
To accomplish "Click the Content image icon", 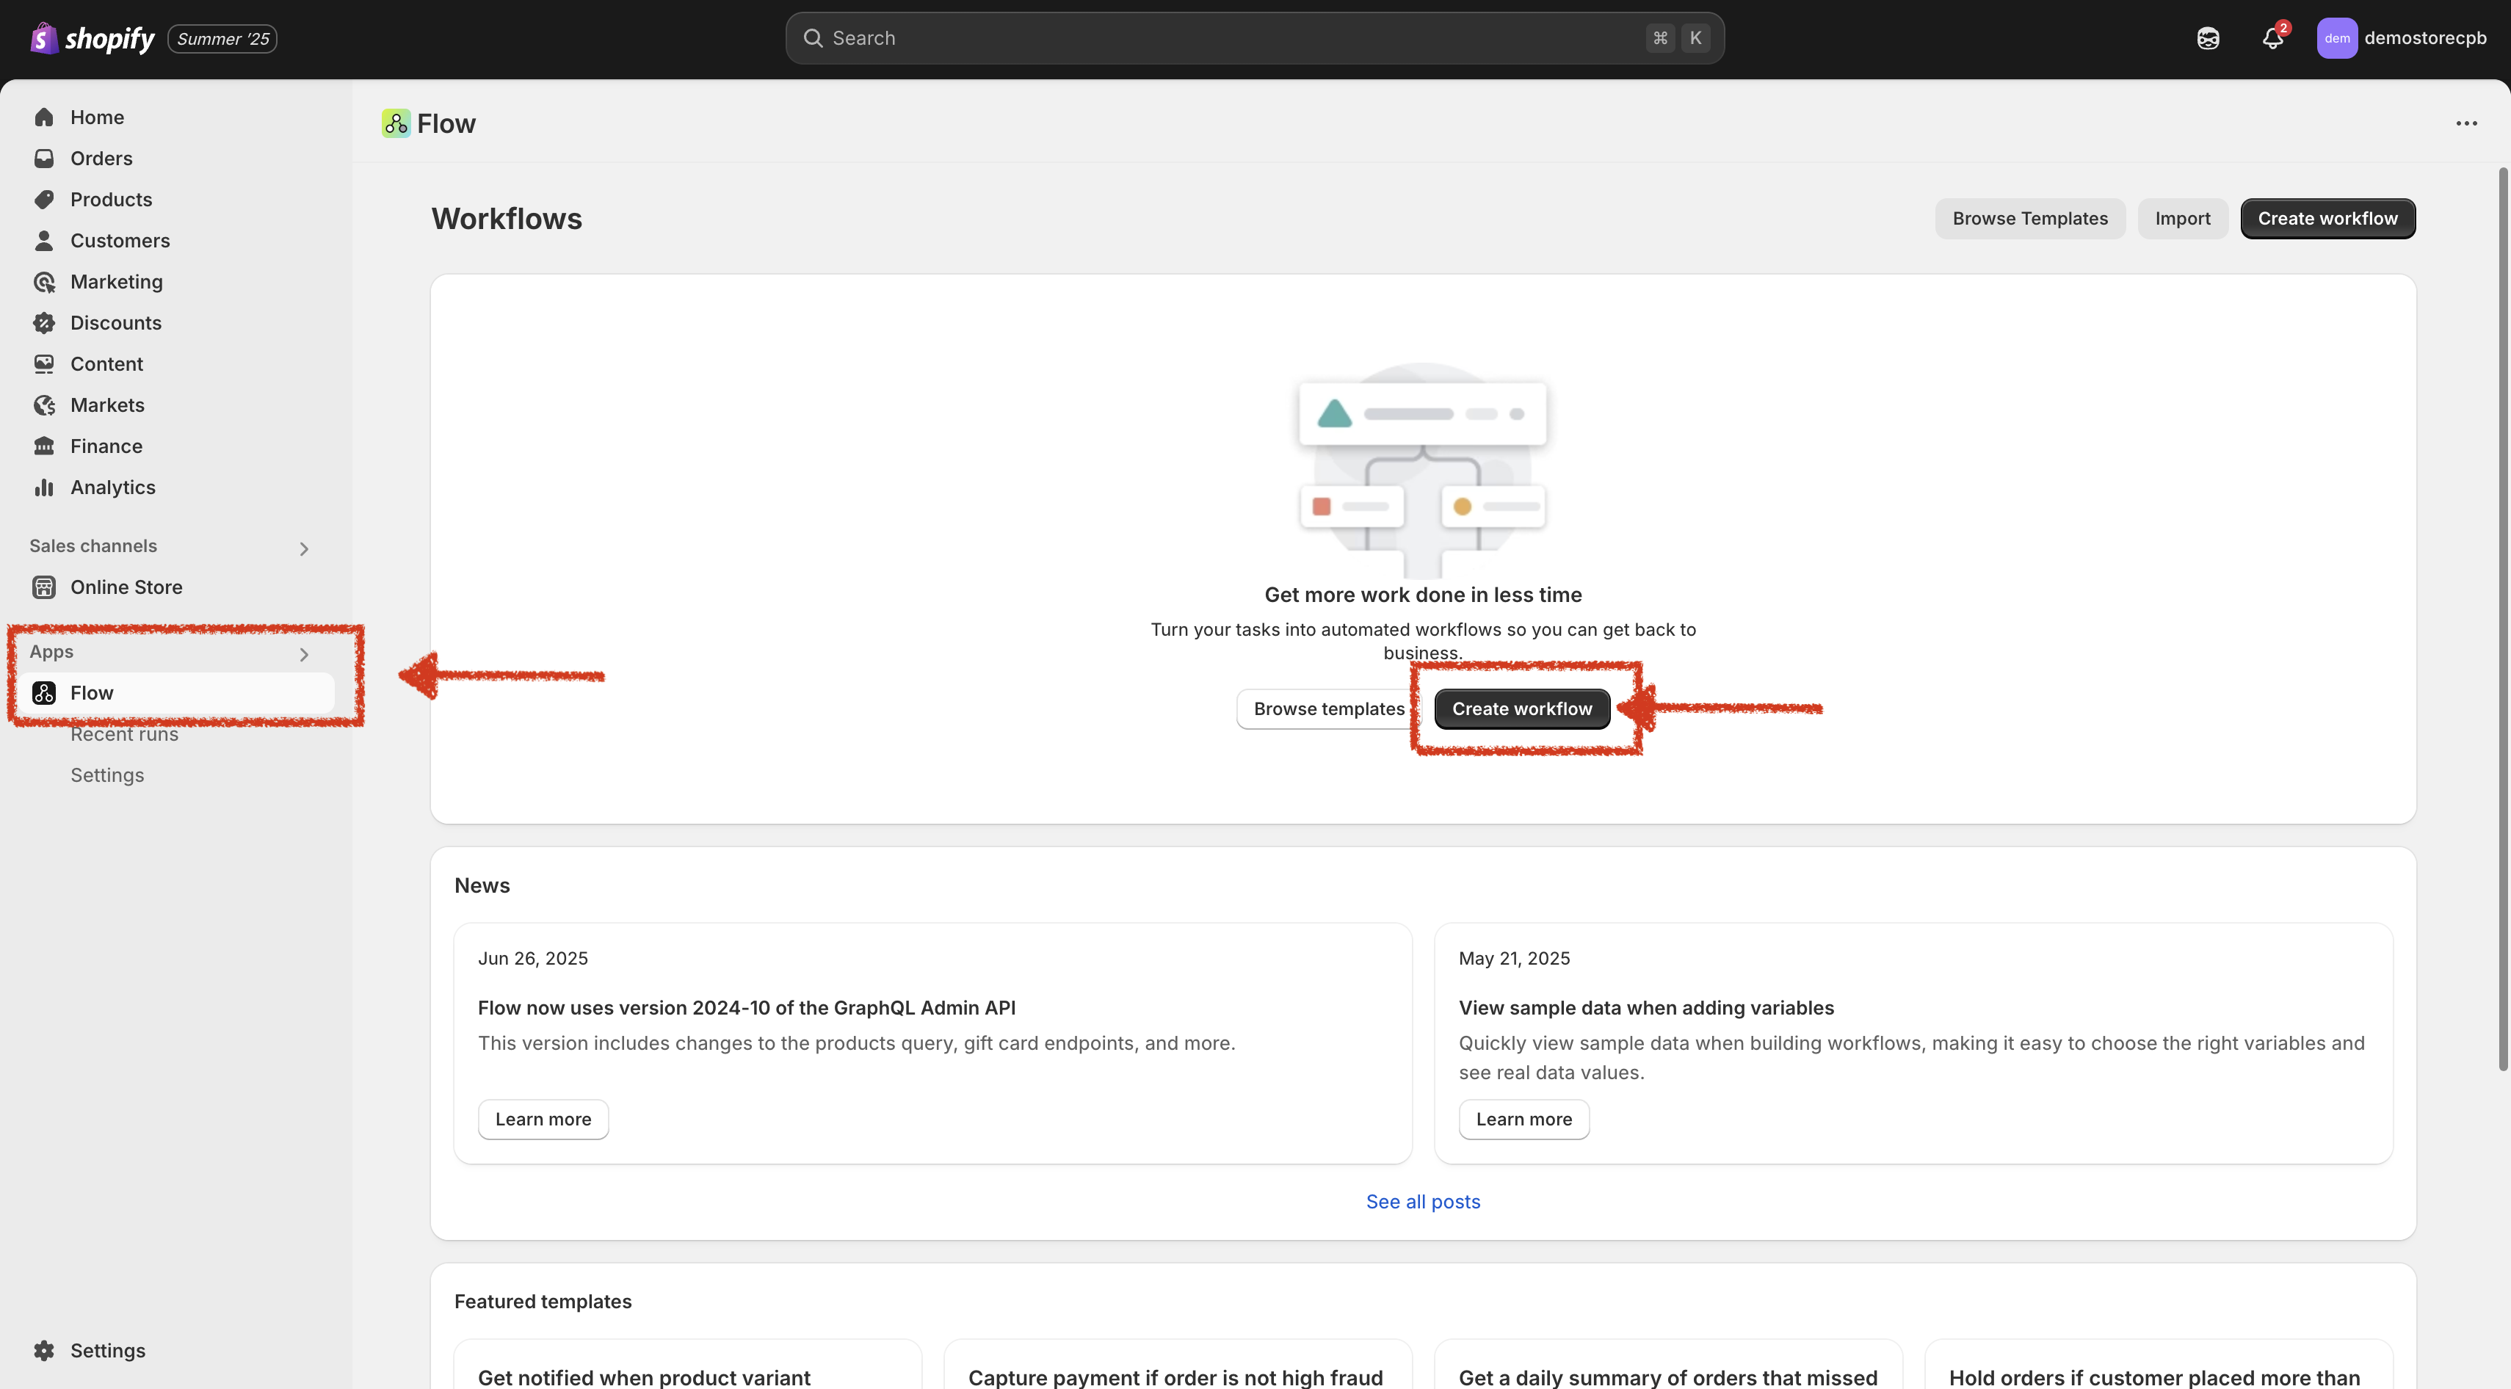I will click(44, 363).
